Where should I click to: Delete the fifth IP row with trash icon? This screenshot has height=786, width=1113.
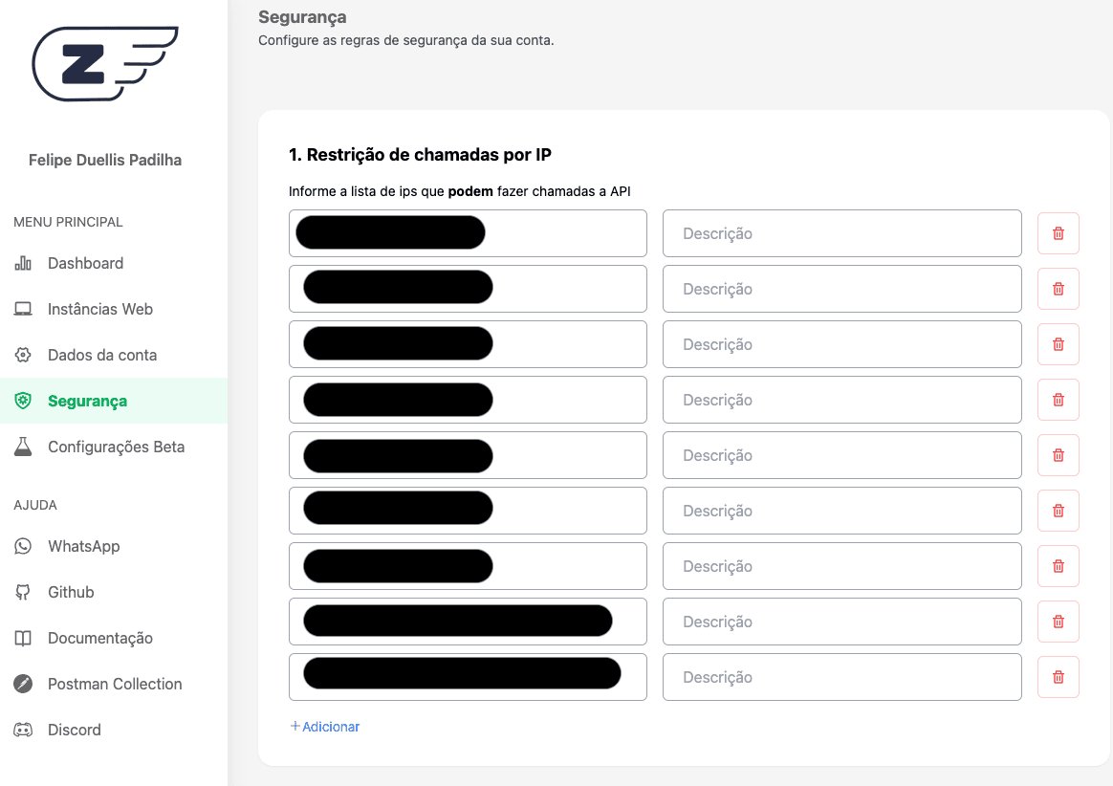pos(1058,455)
